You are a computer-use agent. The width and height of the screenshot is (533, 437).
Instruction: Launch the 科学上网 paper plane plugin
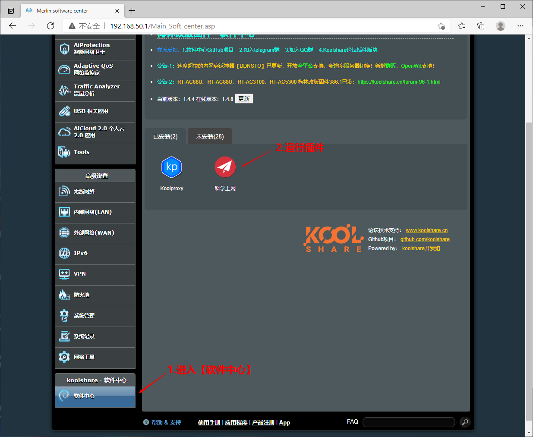point(225,167)
